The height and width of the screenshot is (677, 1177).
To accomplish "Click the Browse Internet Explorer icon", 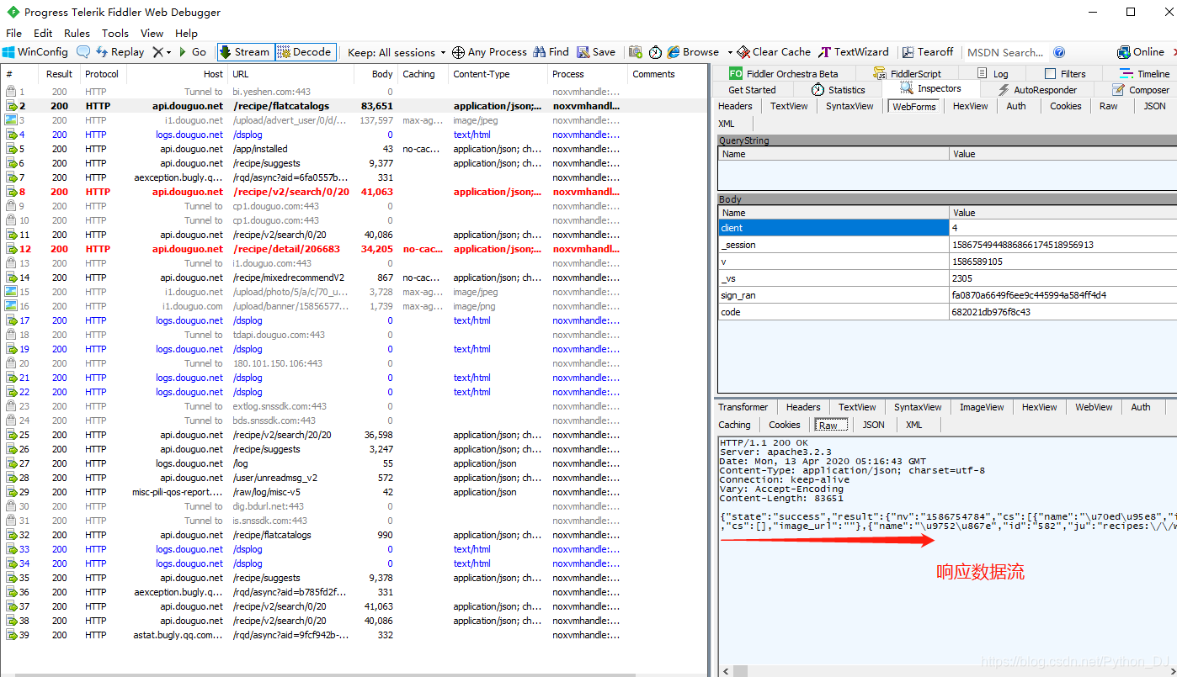I will (x=674, y=52).
